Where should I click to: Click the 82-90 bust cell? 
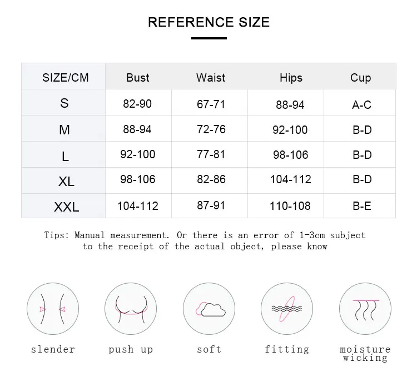click(x=137, y=104)
